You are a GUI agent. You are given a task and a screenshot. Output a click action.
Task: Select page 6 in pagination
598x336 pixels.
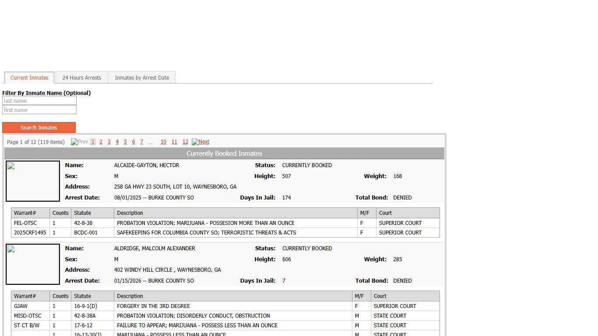(134, 142)
